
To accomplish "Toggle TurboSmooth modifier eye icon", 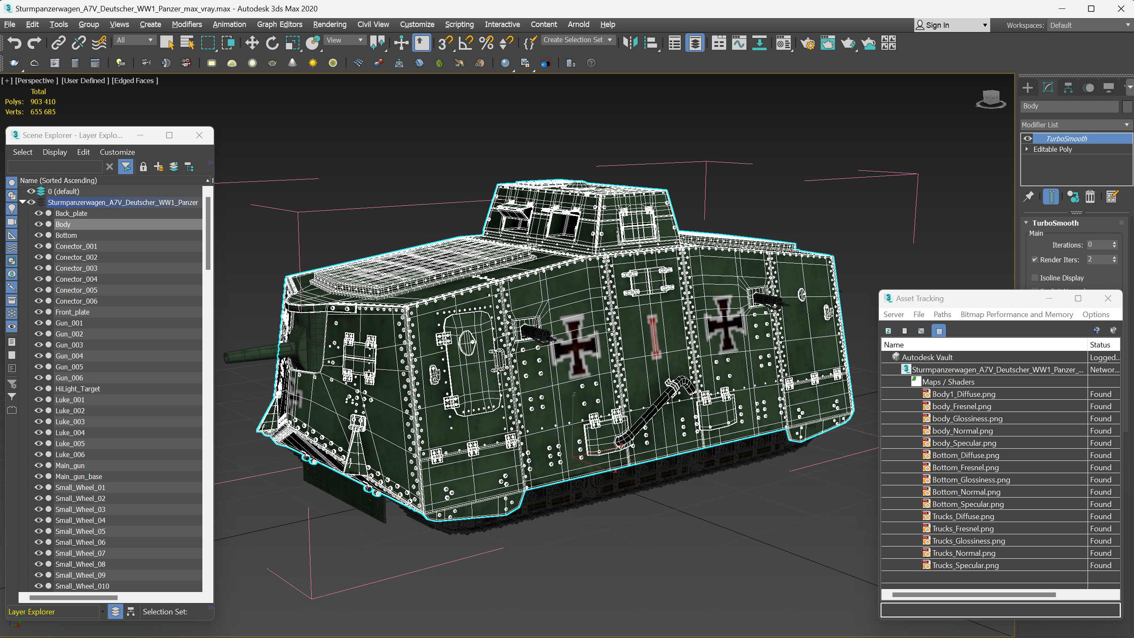I will pyautogui.click(x=1027, y=139).
